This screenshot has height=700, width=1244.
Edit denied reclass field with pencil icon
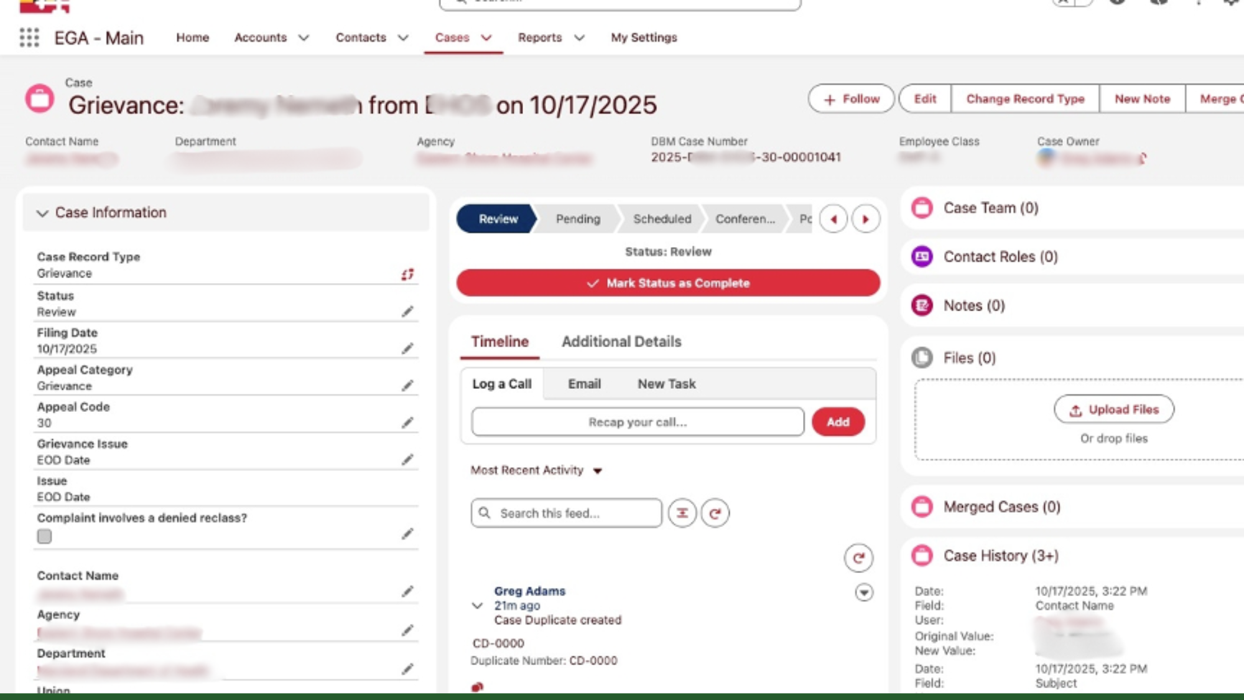tap(407, 534)
